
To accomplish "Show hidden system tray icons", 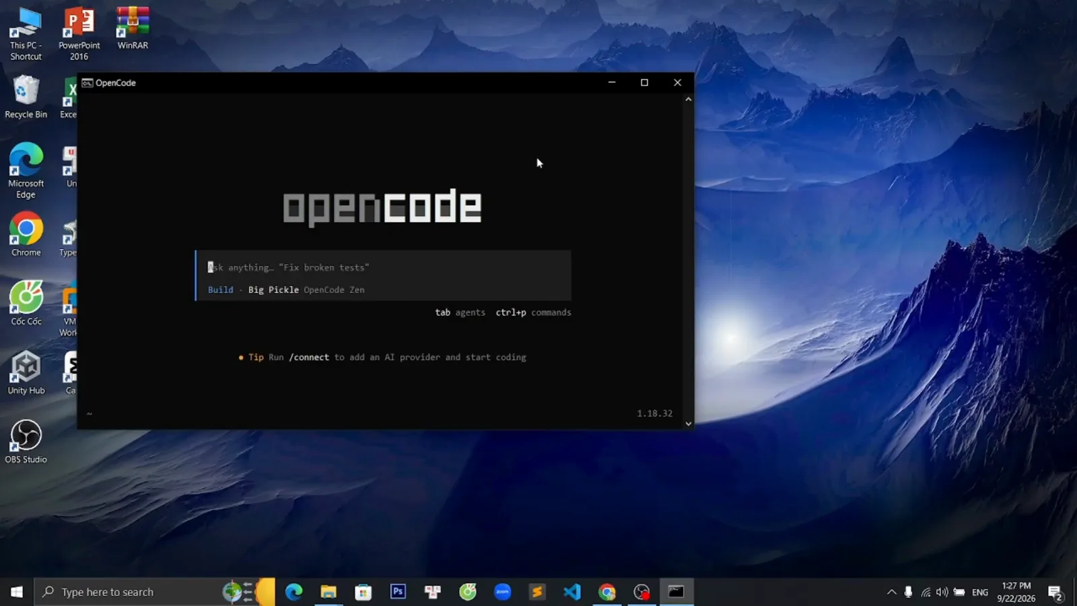I will pos(891,592).
